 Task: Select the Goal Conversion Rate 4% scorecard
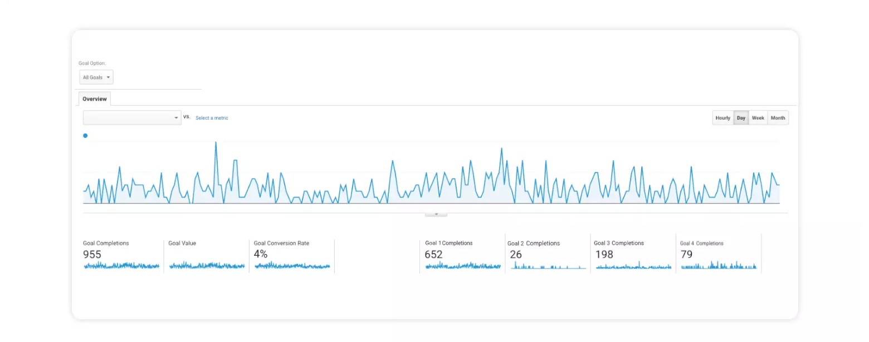(x=292, y=256)
